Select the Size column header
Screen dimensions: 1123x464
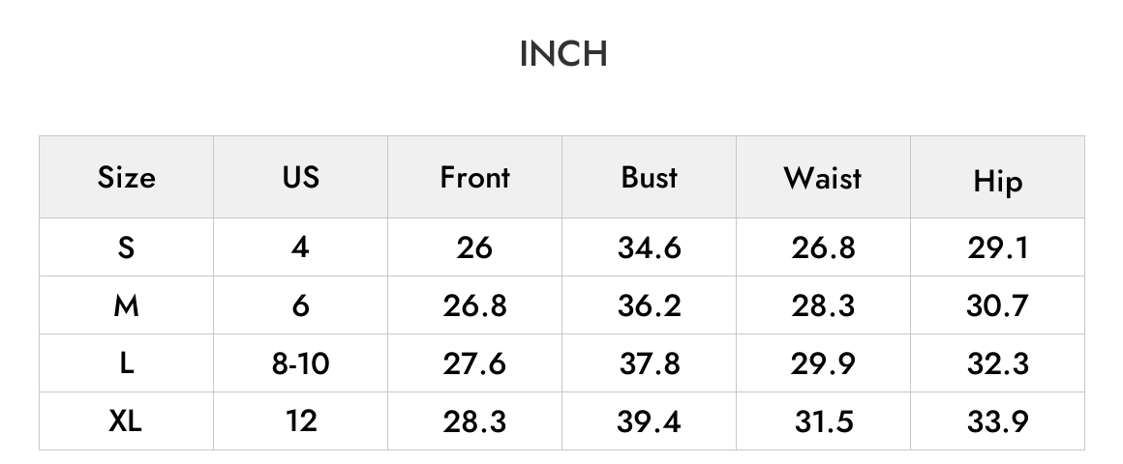[x=126, y=177]
